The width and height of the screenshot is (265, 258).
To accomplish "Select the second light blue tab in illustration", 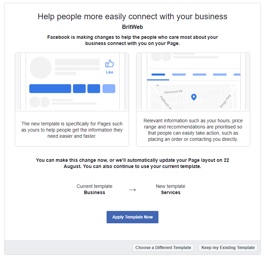I will 199,75.
